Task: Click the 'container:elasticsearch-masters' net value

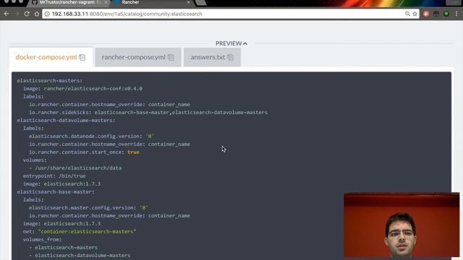Action: [x=87, y=232]
